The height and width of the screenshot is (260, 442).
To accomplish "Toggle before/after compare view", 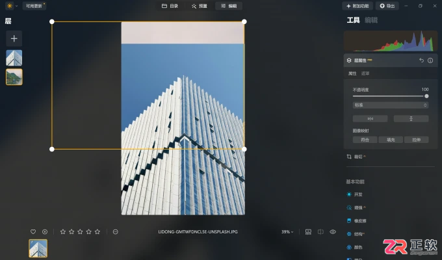I will (320, 232).
